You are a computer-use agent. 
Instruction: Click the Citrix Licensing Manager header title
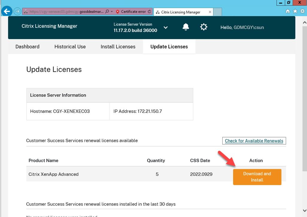pos(49,26)
